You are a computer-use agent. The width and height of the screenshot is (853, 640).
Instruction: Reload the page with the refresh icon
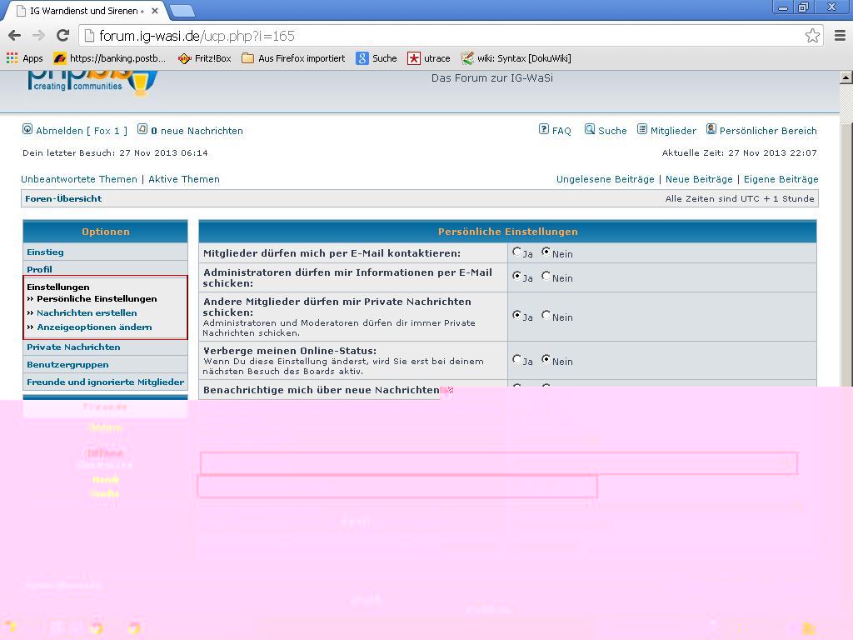[62, 35]
